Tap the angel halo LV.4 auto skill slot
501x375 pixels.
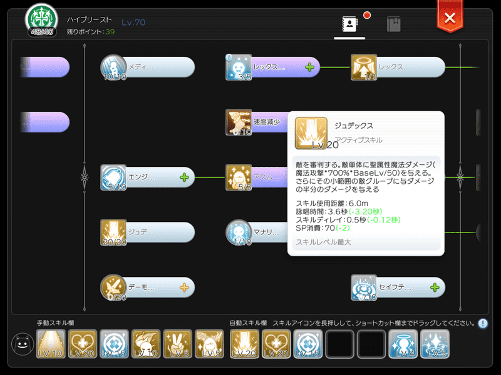coord(403,344)
